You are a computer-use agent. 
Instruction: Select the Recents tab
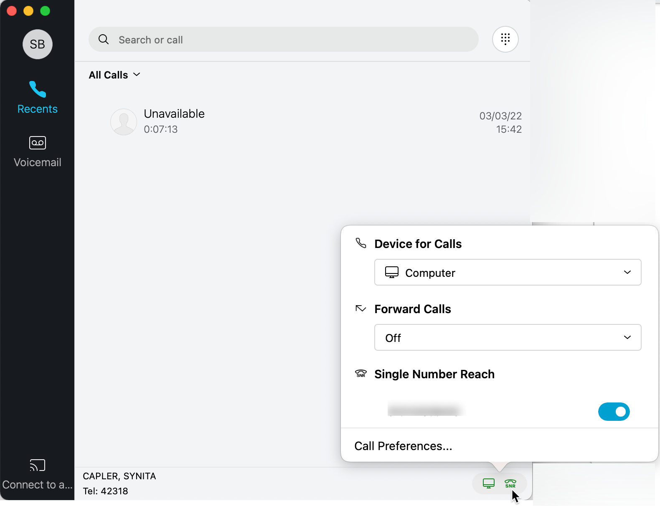[x=37, y=97]
